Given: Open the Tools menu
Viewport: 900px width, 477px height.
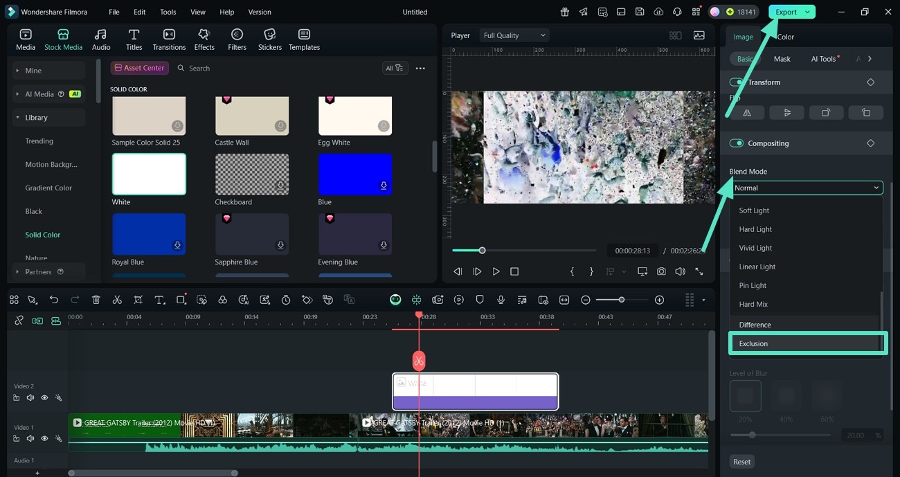Looking at the screenshot, I should pos(168,12).
